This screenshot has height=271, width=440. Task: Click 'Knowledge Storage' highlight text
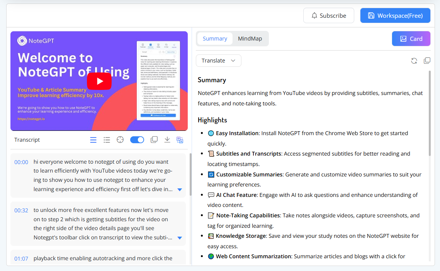[241, 236]
